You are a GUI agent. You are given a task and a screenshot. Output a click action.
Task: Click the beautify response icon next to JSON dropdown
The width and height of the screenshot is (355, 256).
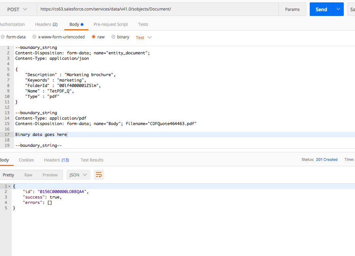point(99,174)
